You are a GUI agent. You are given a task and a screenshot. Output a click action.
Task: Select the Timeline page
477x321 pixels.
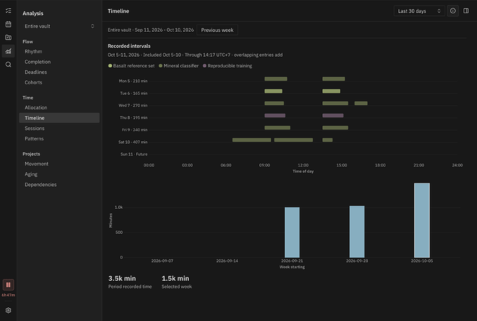tap(59, 118)
